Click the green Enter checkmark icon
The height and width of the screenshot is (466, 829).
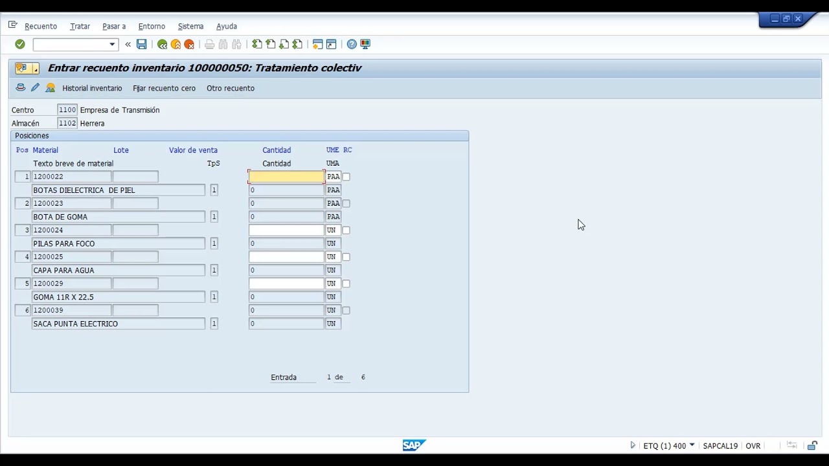(x=20, y=44)
